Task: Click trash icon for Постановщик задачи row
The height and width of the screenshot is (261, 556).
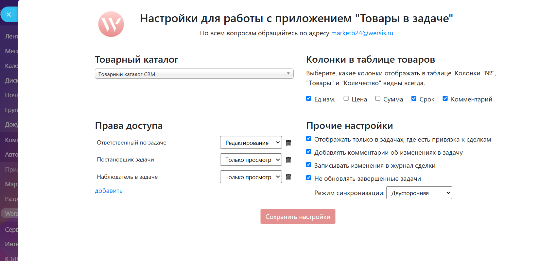Action: point(288,160)
